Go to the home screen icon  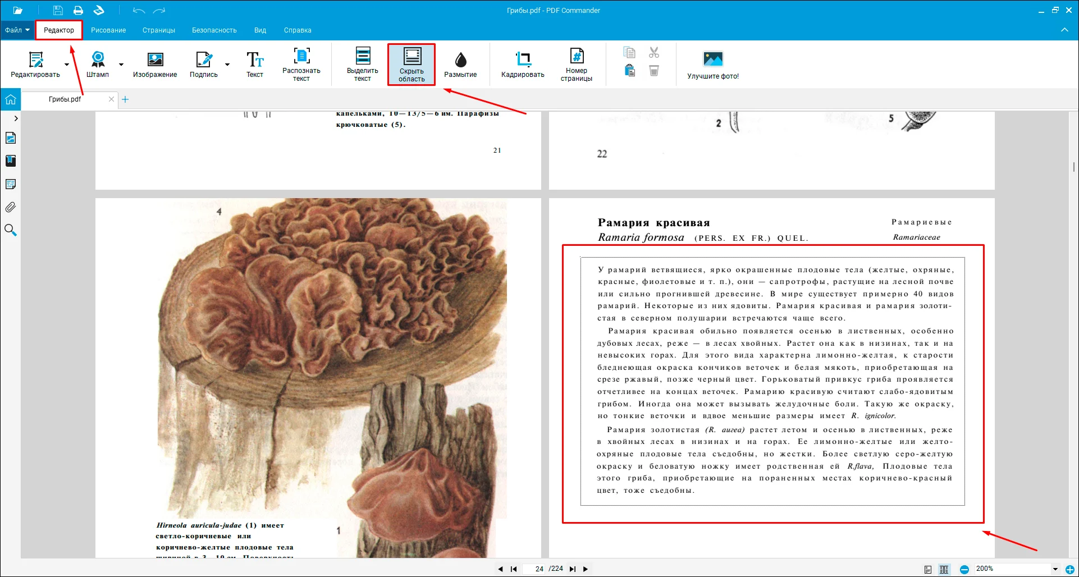click(11, 100)
